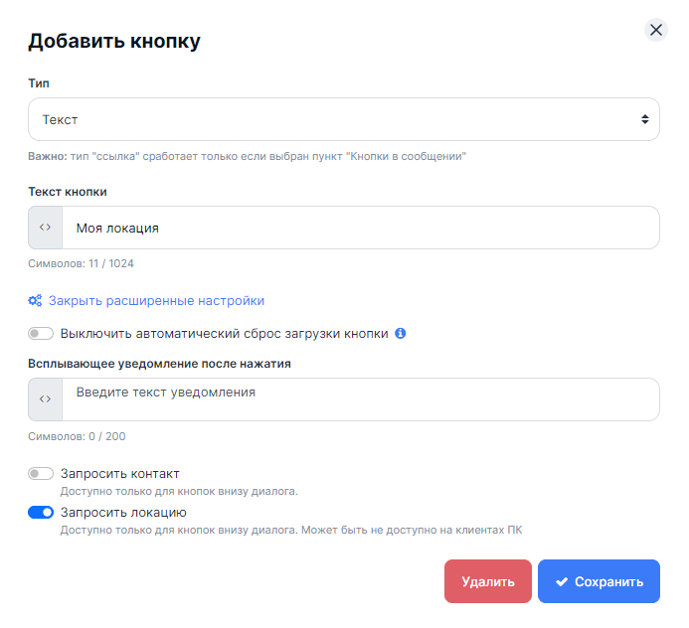This screenshot has width=689, height=628.
Task: Click the "Запросить контакт" label text
Action: point(119,474)
